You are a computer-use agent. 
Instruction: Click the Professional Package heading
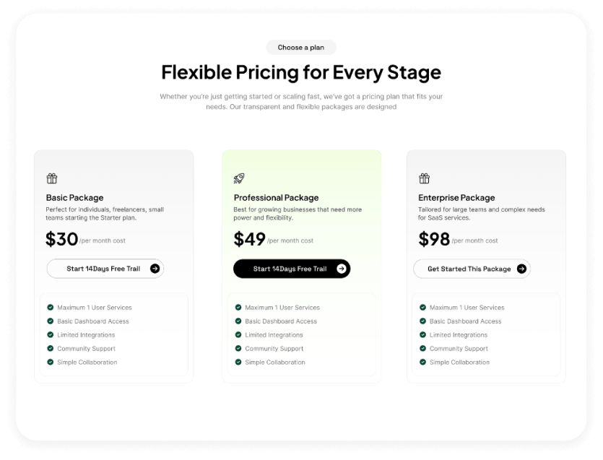pyautogui.click(x=276, y=197)
